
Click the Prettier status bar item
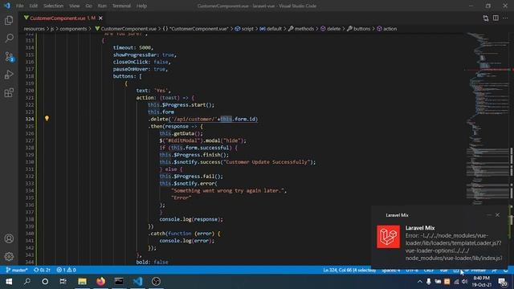point(475,270)
